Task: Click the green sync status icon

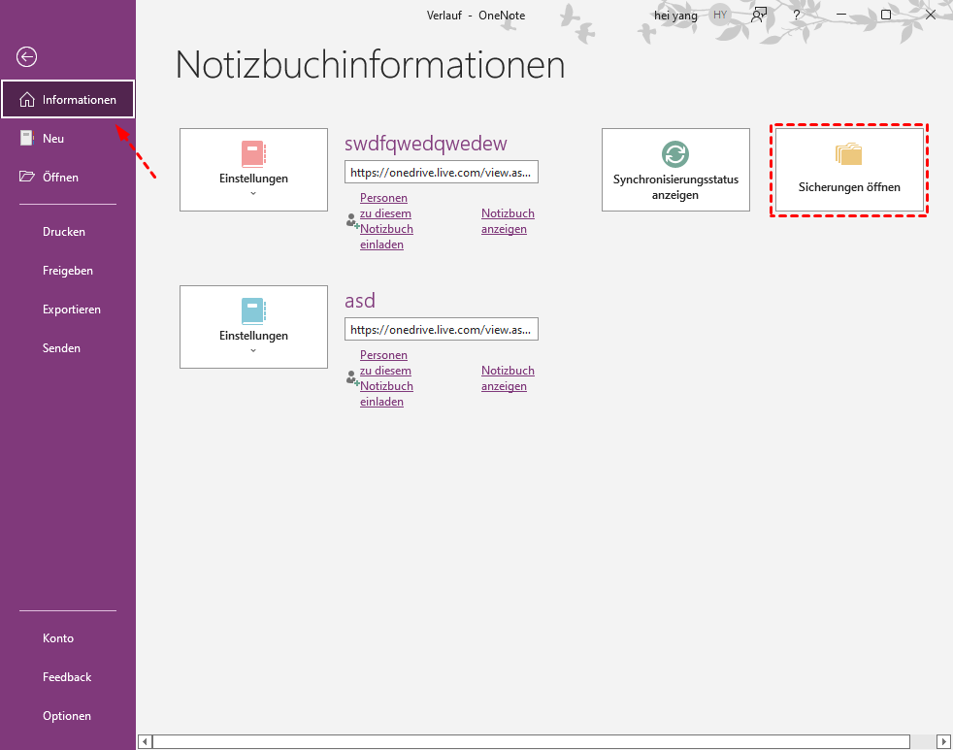Action: click(675, 153)
